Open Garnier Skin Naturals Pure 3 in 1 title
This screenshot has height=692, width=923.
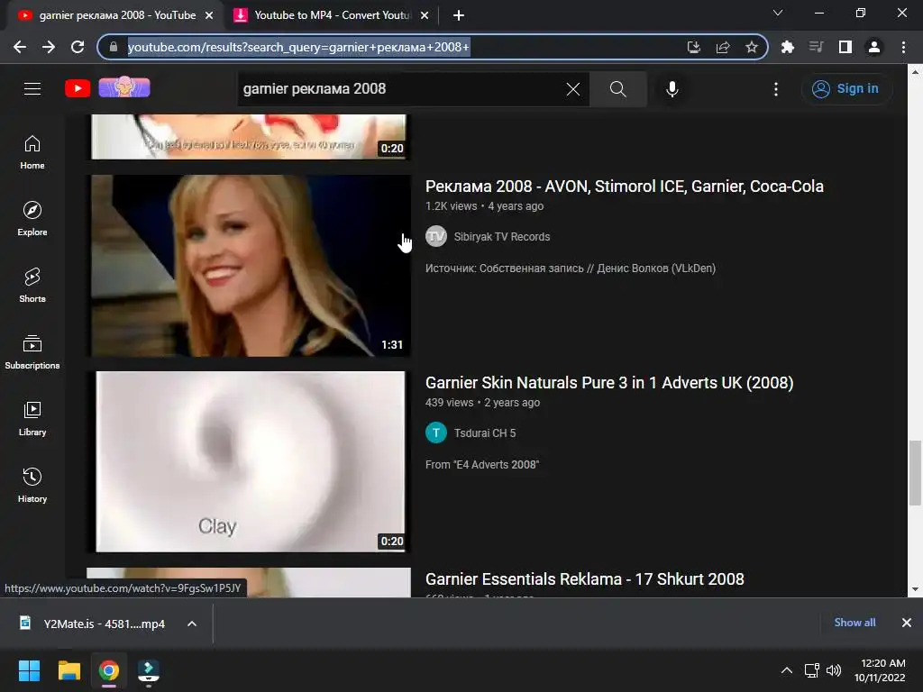point(609,382)
